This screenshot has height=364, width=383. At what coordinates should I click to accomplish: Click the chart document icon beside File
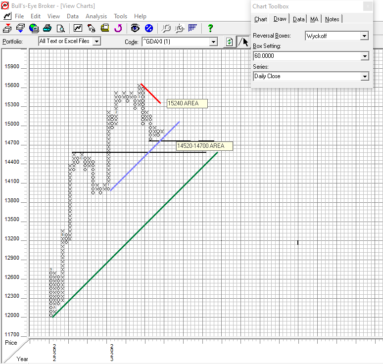coord(7,16)
